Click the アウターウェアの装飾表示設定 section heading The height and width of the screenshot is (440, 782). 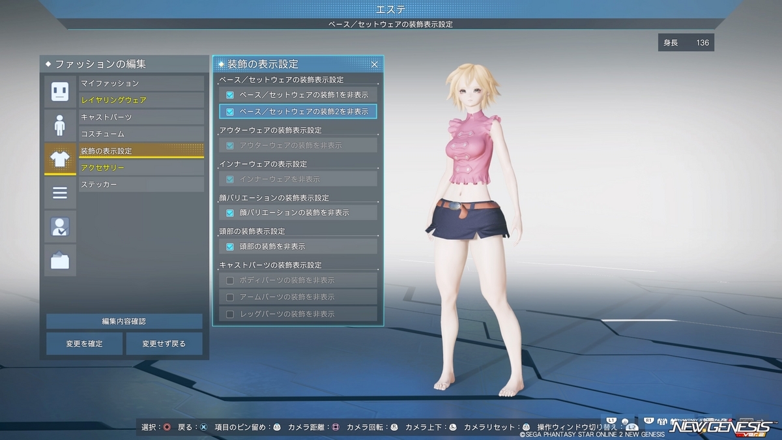pyautogui.click(x=270, y=130)
